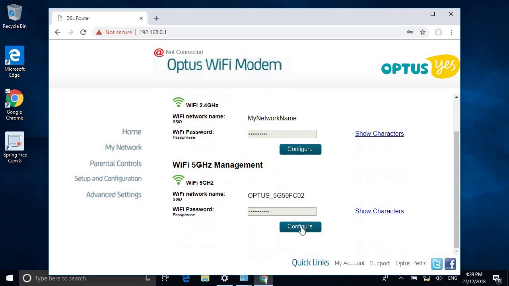
Task: Open a new browser tab
Action: (156, 18)
